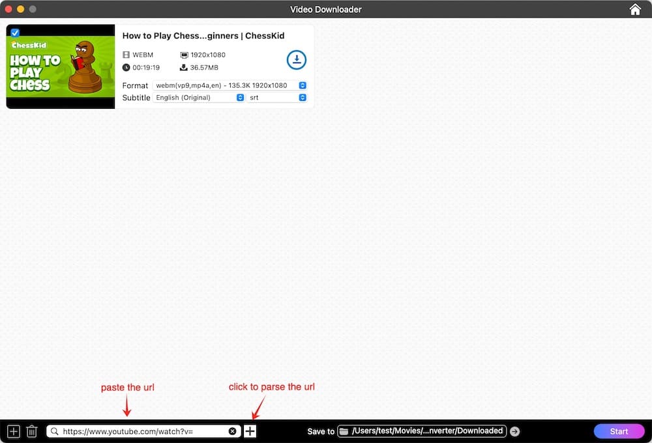The width and height of the screenshot is (652, 443).
Task: Minimize the window with yellow button
Action: click(x=20, y=9)
